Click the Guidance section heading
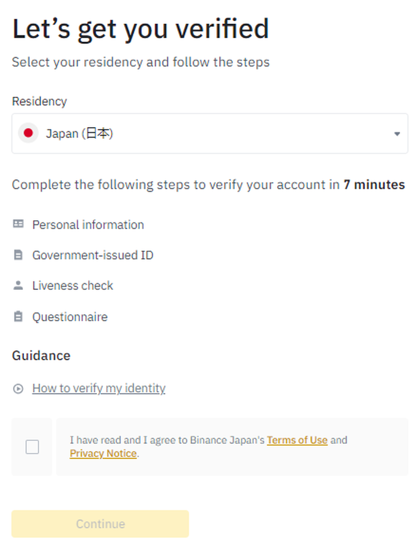 point(41,355)
